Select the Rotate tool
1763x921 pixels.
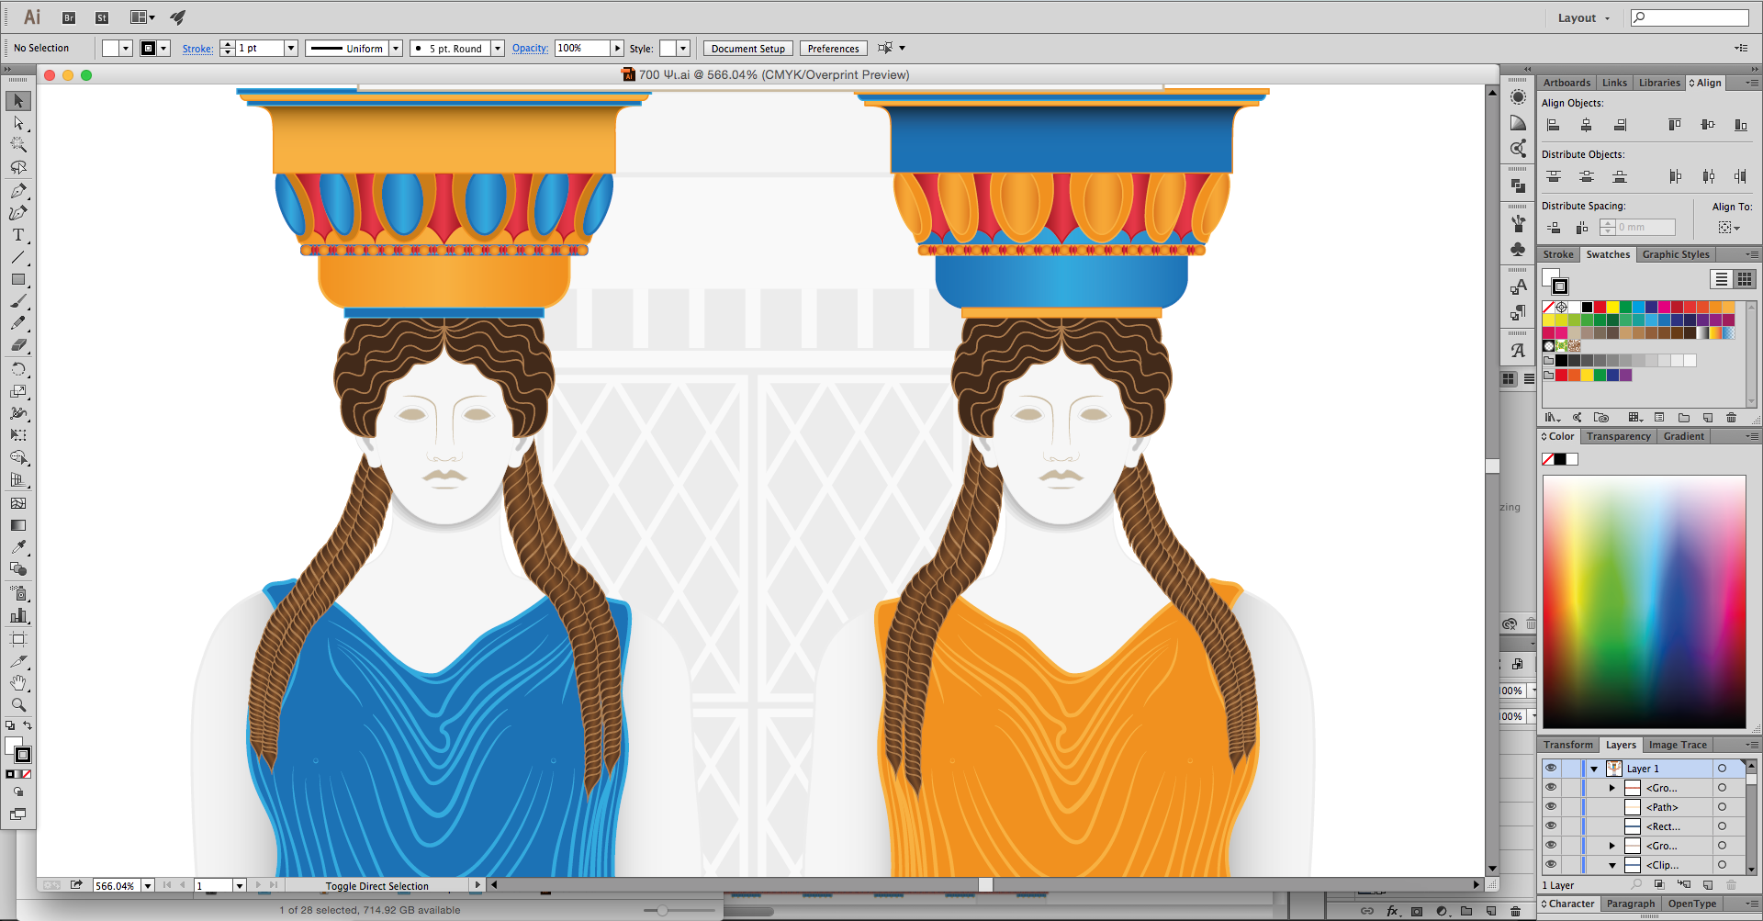point(18,369)
